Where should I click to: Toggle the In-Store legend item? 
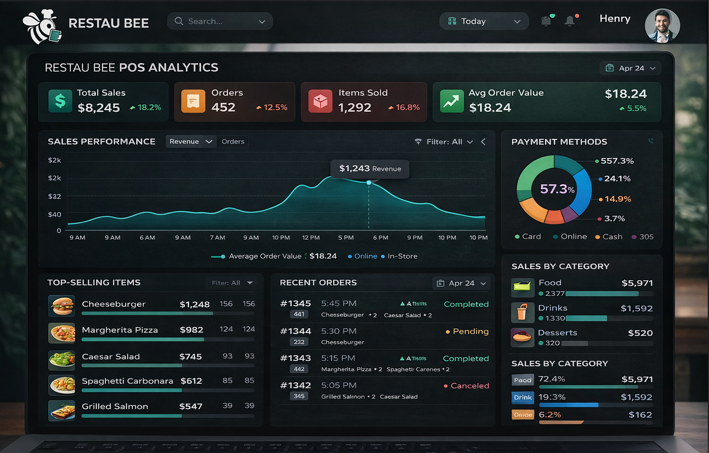pos(400,256)
